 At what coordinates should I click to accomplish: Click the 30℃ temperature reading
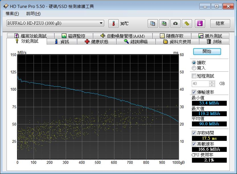pos(124,24)
